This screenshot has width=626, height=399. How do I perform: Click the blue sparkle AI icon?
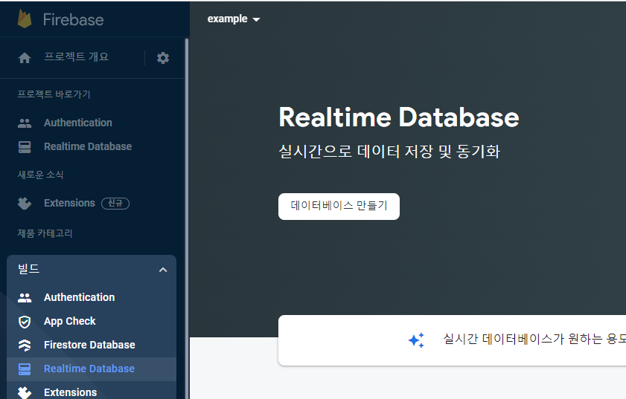coord(416,340)
